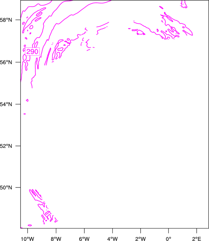This screenshot has height=241, width=209.
Task: Select the 54°N latitude label
Action: [x=6, y=104]
